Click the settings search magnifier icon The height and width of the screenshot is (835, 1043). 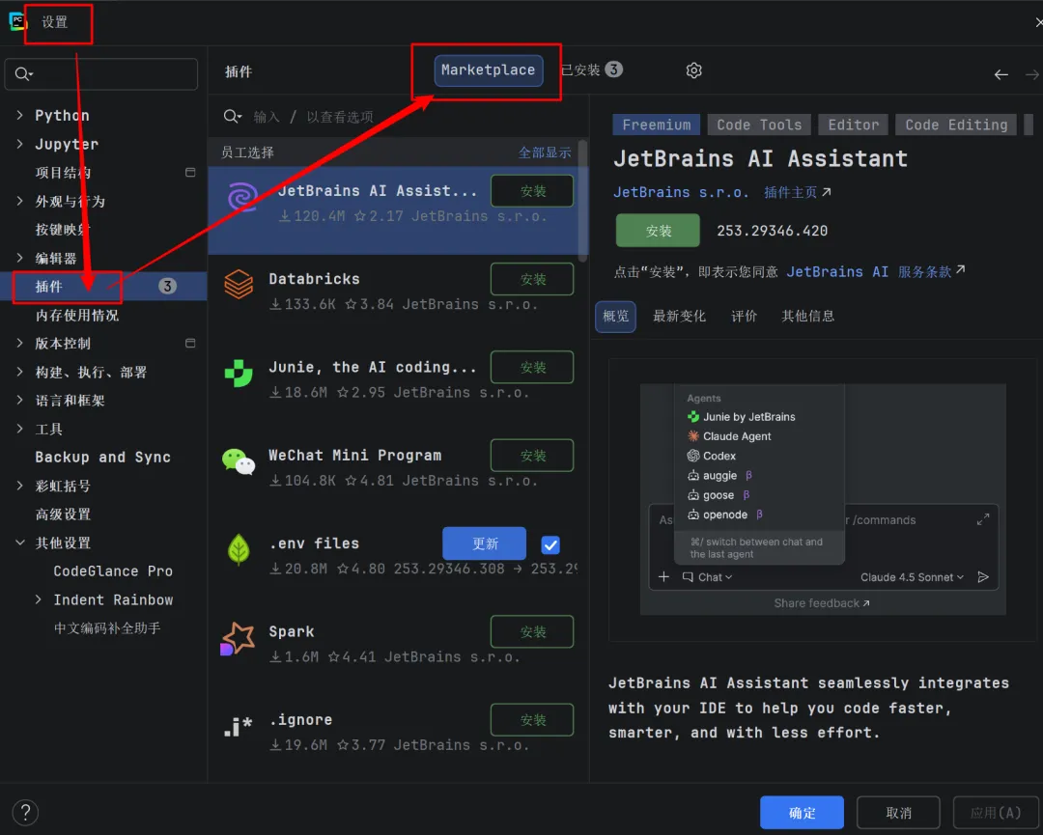click(x=23, y=73)
